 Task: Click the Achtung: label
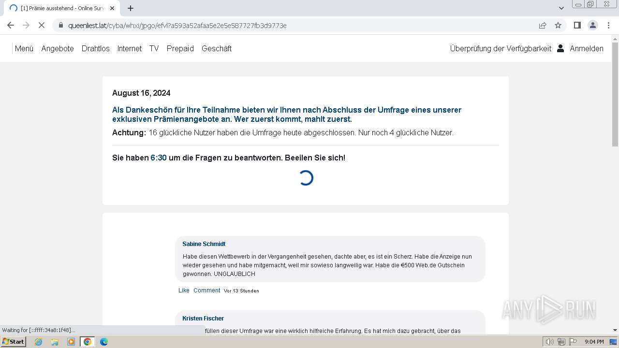pyautogui.click(x=129, y=133)
